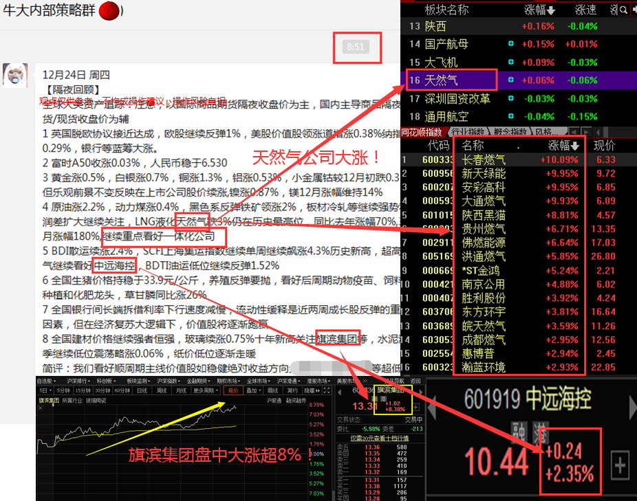Open the 金融期货 menu dropdown
The image size is (637, 501).
199,381
